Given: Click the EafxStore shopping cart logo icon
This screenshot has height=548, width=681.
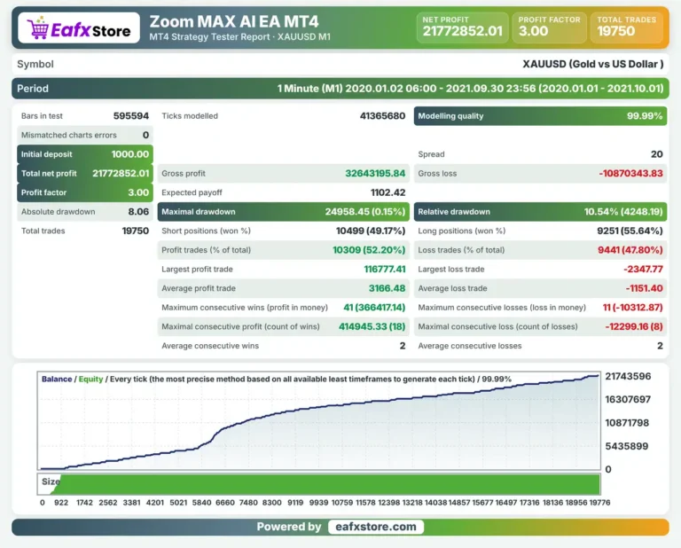Looking at the screenshot, I should 37,27.
